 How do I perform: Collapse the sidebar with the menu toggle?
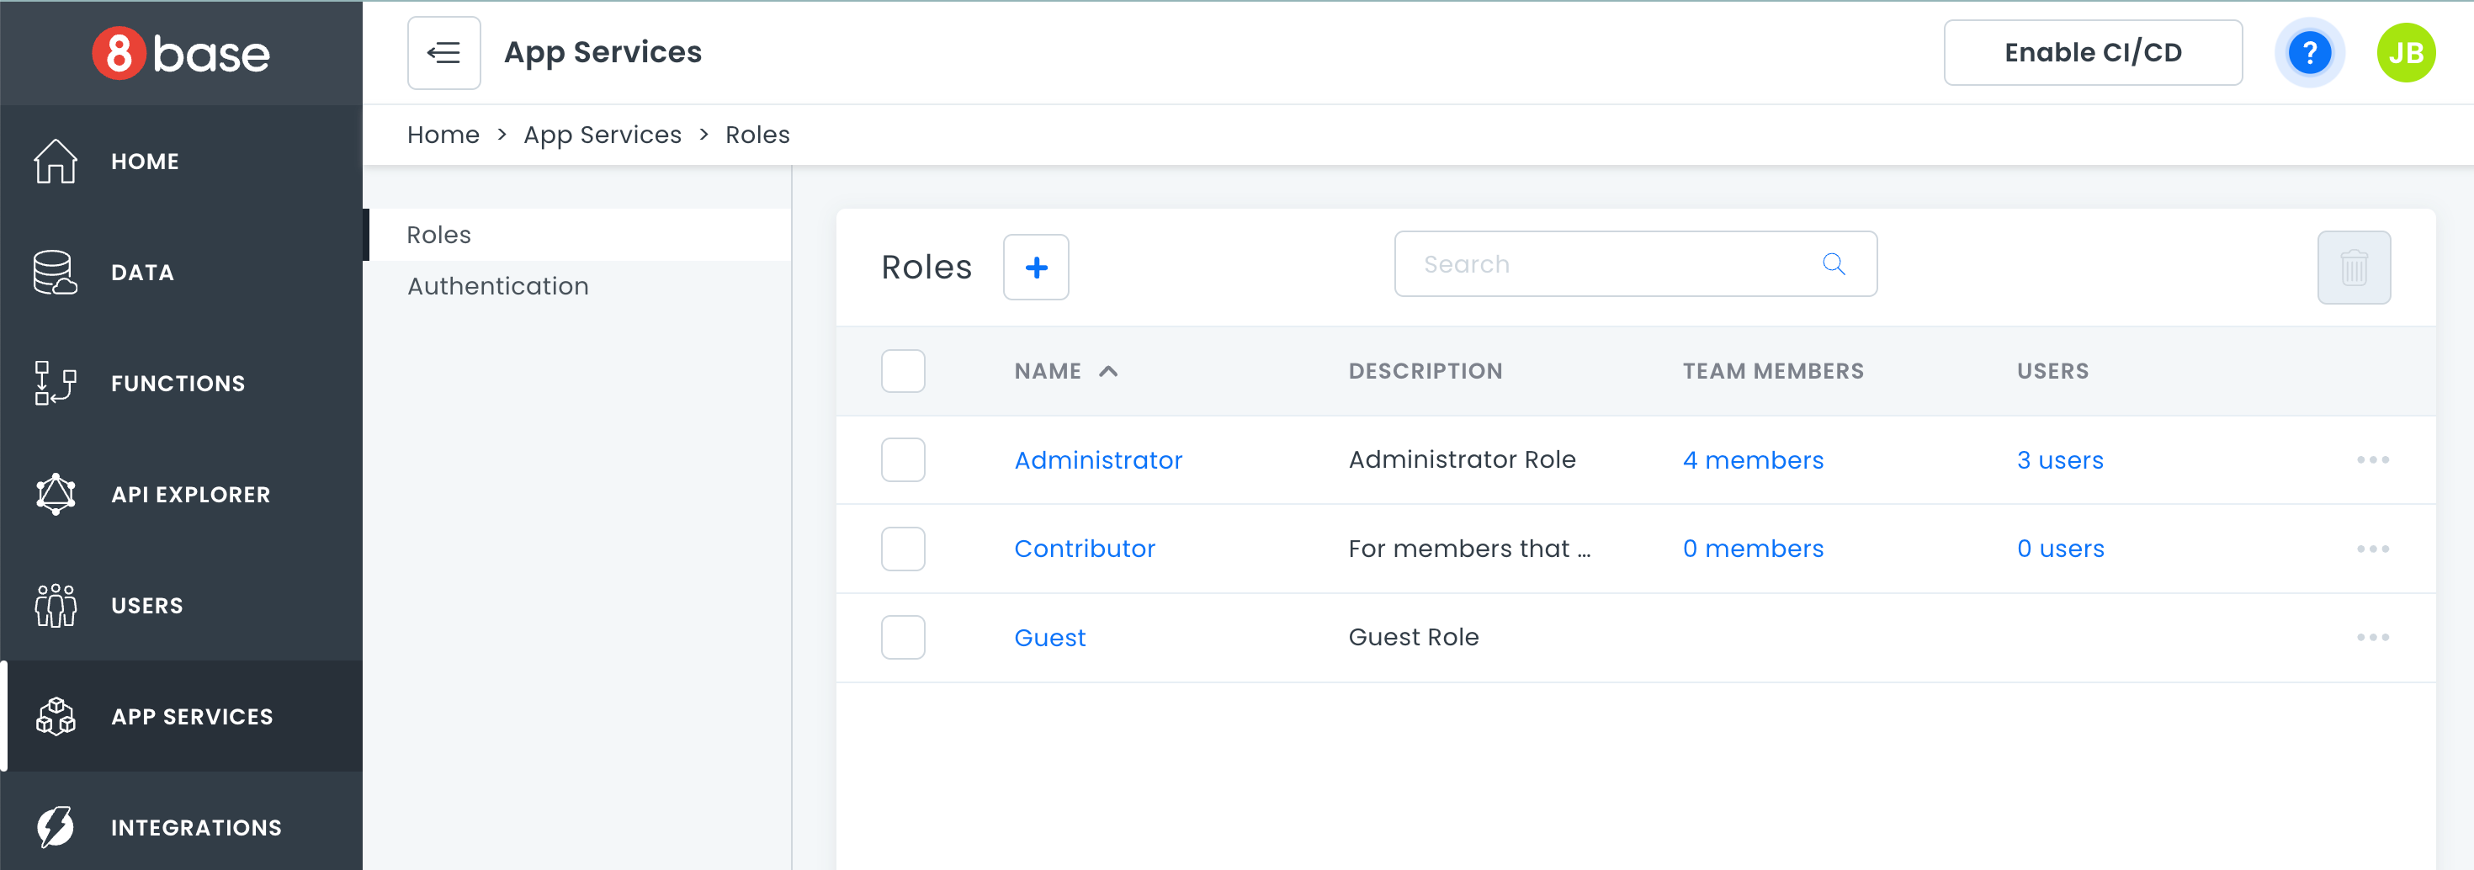[x=443, y=53]
